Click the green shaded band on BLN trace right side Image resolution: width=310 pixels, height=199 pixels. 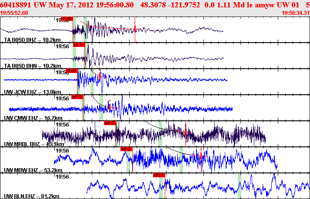pyautogui.click(x=240, y=186)
